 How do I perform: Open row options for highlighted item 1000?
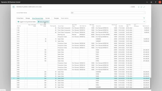point(26,78)
